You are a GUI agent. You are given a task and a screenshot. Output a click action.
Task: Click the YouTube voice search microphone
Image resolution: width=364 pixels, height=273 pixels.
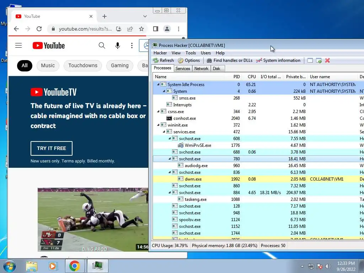(x=118, y=45)
